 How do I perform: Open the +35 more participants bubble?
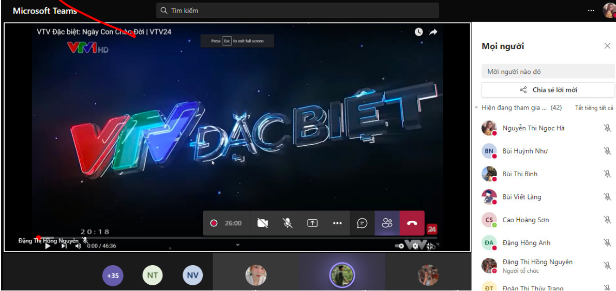tap(113, 275)
